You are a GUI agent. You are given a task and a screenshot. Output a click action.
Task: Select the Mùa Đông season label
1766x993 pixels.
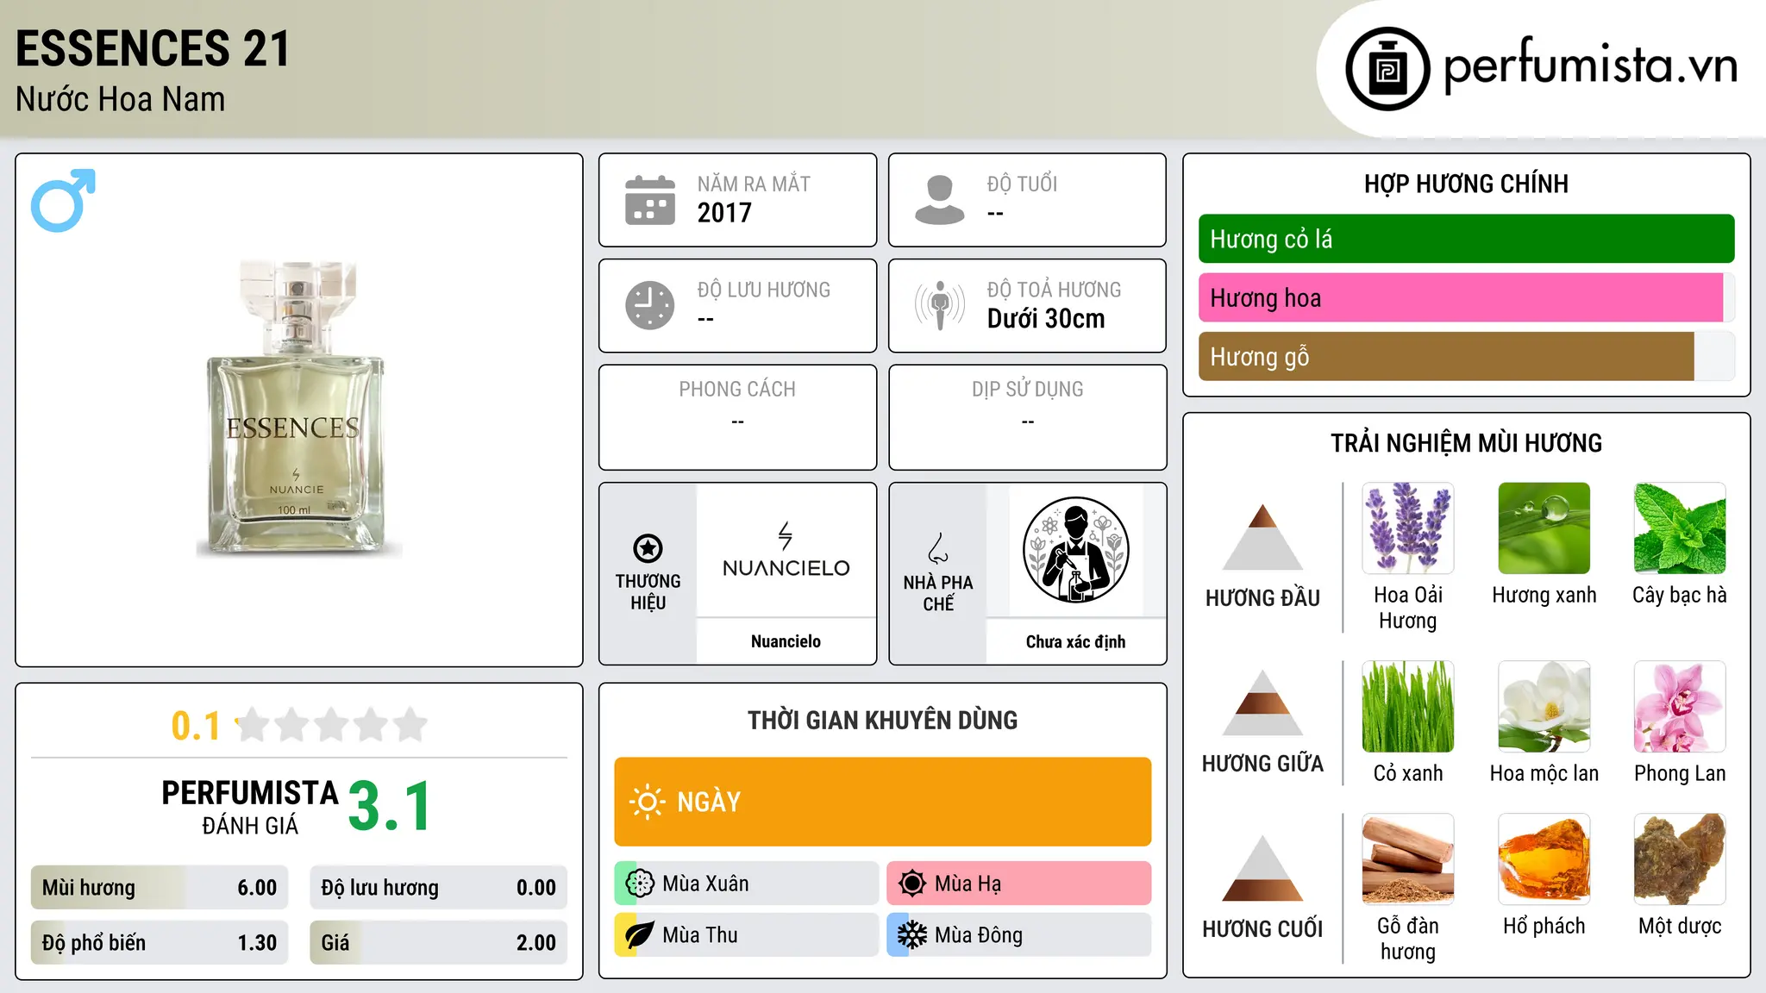(979, 935)
